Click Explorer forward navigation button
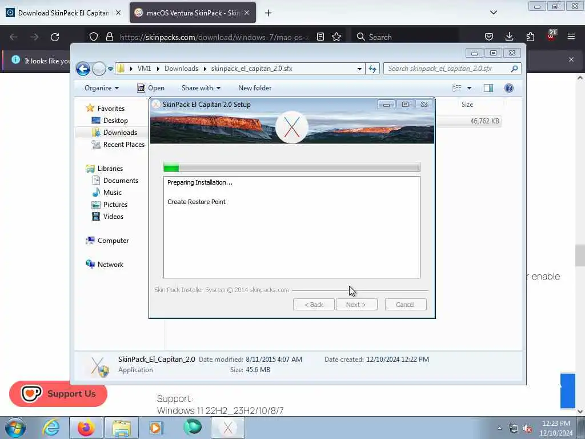This screenshot has width=585, height=439. pyautogui.click(x=99, y=69)
